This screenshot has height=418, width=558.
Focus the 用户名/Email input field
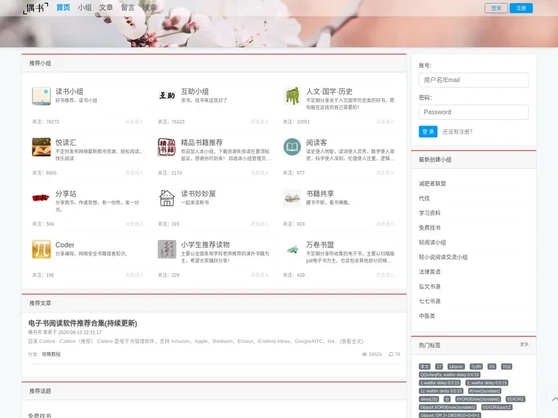click(474, 80)
